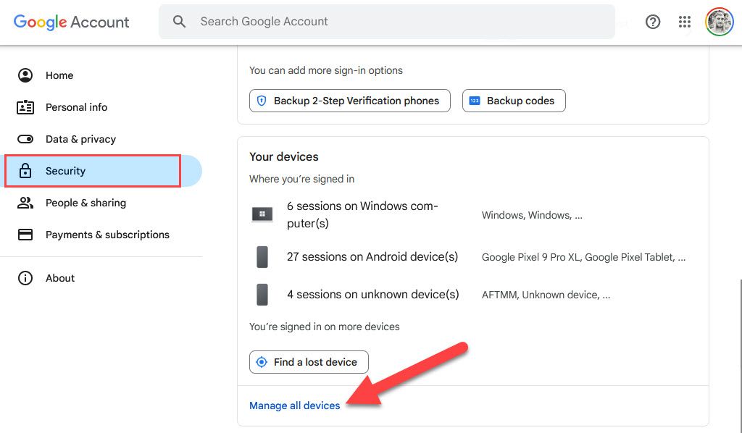Screen dimensions: 742x433
Task: Click the search magnifier icon
Action: [179, 22]
